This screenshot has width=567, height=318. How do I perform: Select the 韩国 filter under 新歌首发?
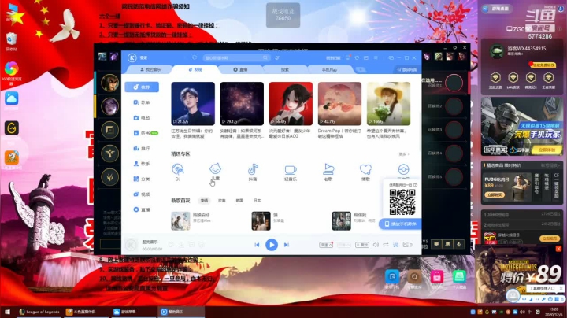point(239,201)
